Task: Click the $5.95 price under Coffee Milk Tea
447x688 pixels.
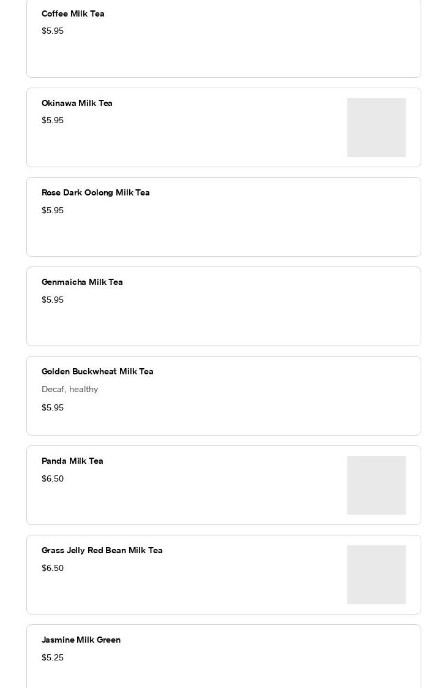Action: (x=53, y=31)
